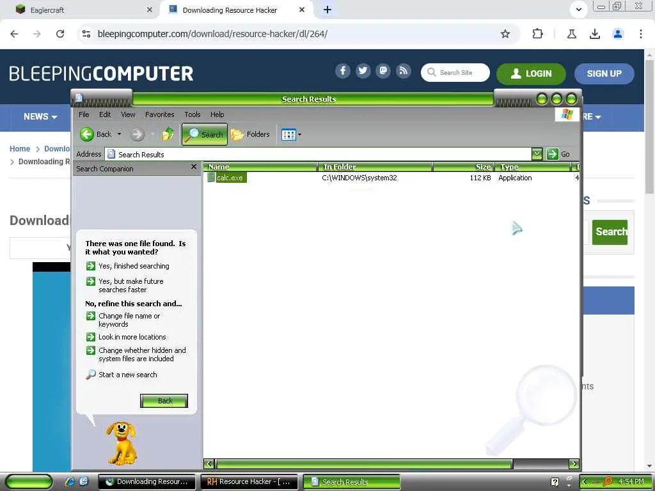Go back in Chrome browser
This screenshot has height=491, width=655.
pos(14,34)
